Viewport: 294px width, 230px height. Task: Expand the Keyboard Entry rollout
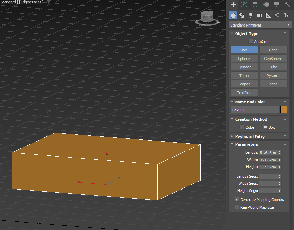coord(250,137)
